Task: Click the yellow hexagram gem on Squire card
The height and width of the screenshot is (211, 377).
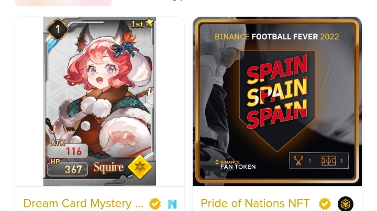Action: pyautogui.click(x=140, y=167)
